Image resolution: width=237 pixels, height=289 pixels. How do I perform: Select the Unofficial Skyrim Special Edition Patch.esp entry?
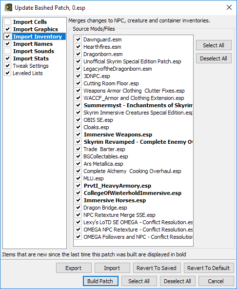132,61
